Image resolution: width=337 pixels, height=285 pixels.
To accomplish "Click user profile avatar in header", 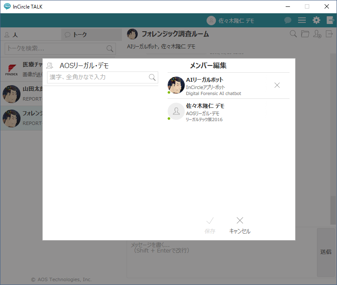I will pos(211,21).
